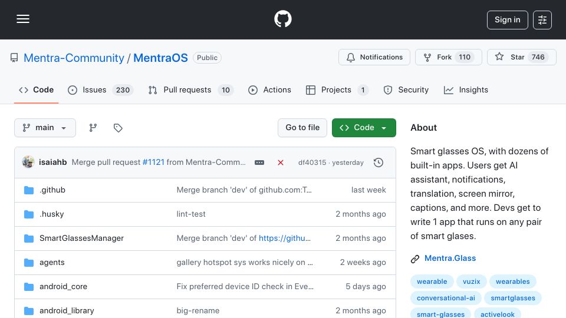
Task: Click the SmartGlassesManager folder icon
Action: coord(29,238)
